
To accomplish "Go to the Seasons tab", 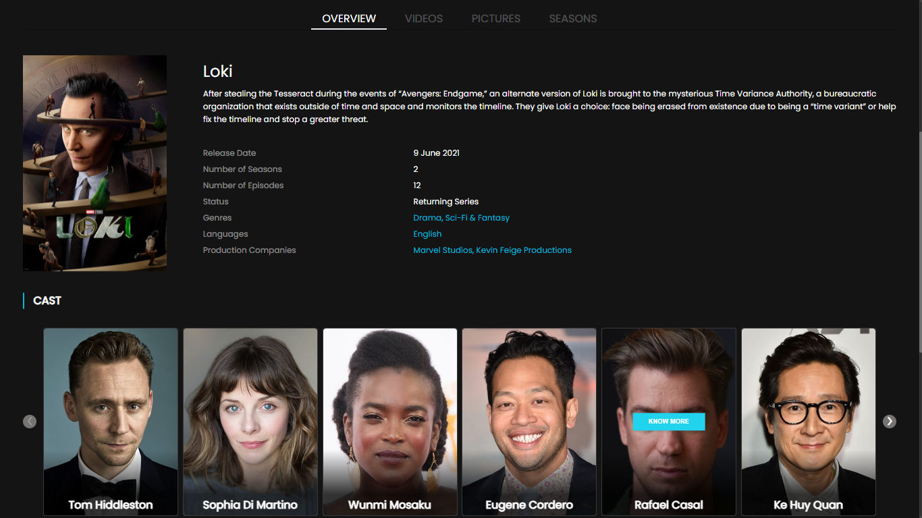I will pos(573,19).
